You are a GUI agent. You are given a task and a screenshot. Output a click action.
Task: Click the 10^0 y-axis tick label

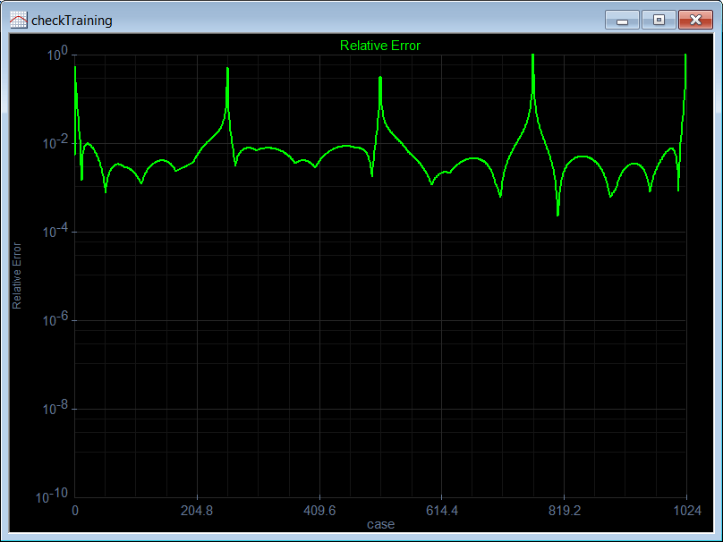(x=57, y=54)
